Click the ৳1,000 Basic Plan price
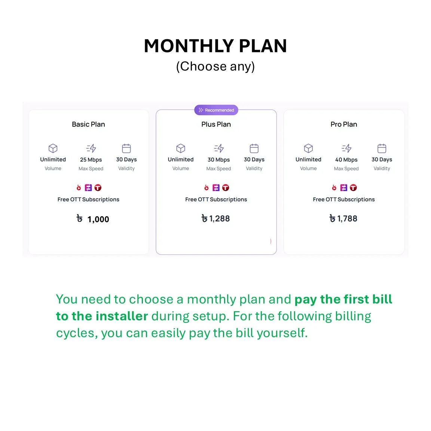This screenshot has height=431, width=431. coord(93,219)
